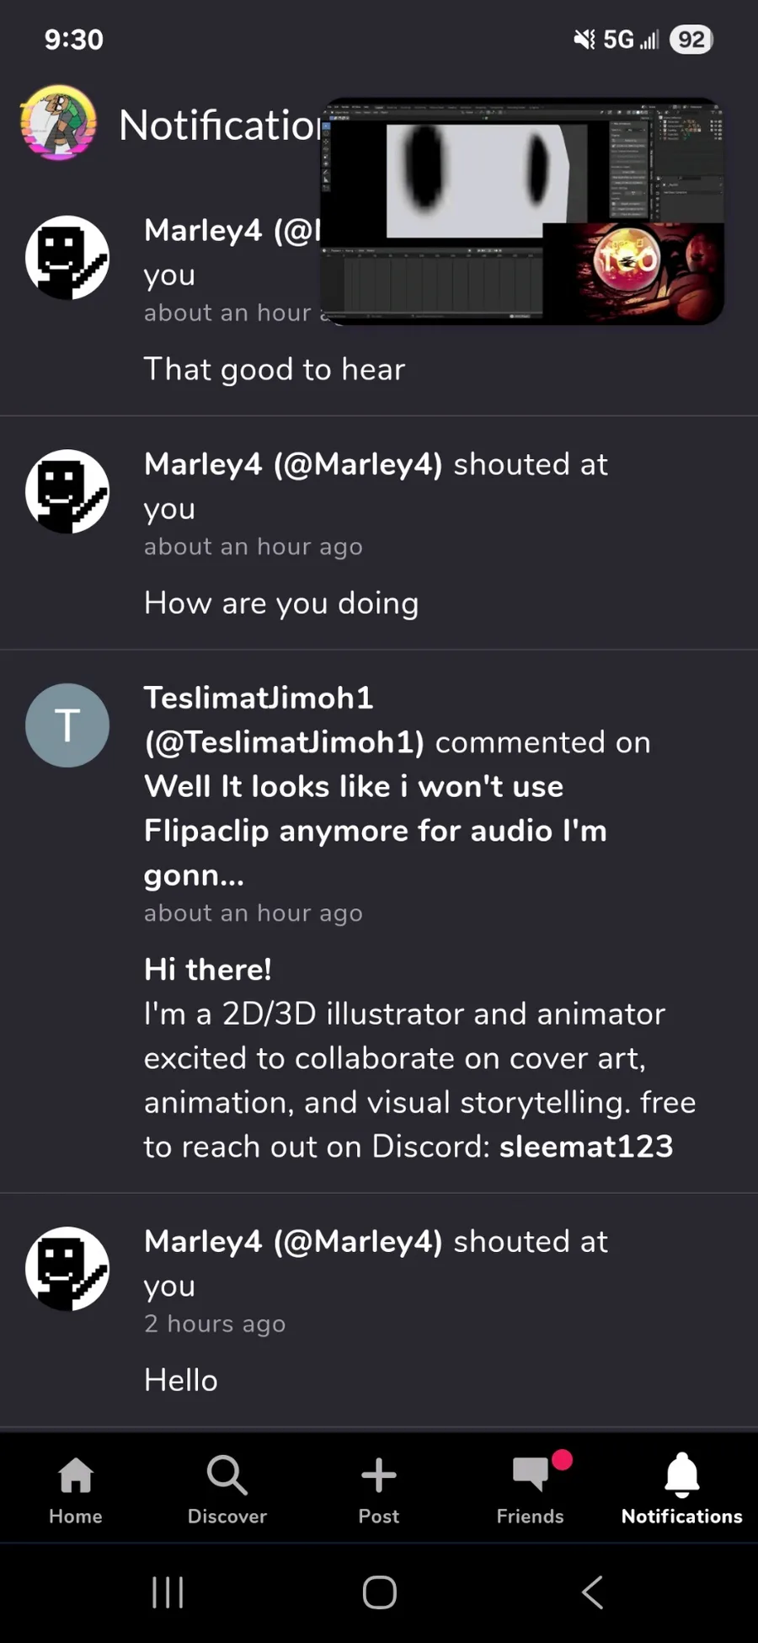Open Marley4 avatar on "How are you doing"

67,491
